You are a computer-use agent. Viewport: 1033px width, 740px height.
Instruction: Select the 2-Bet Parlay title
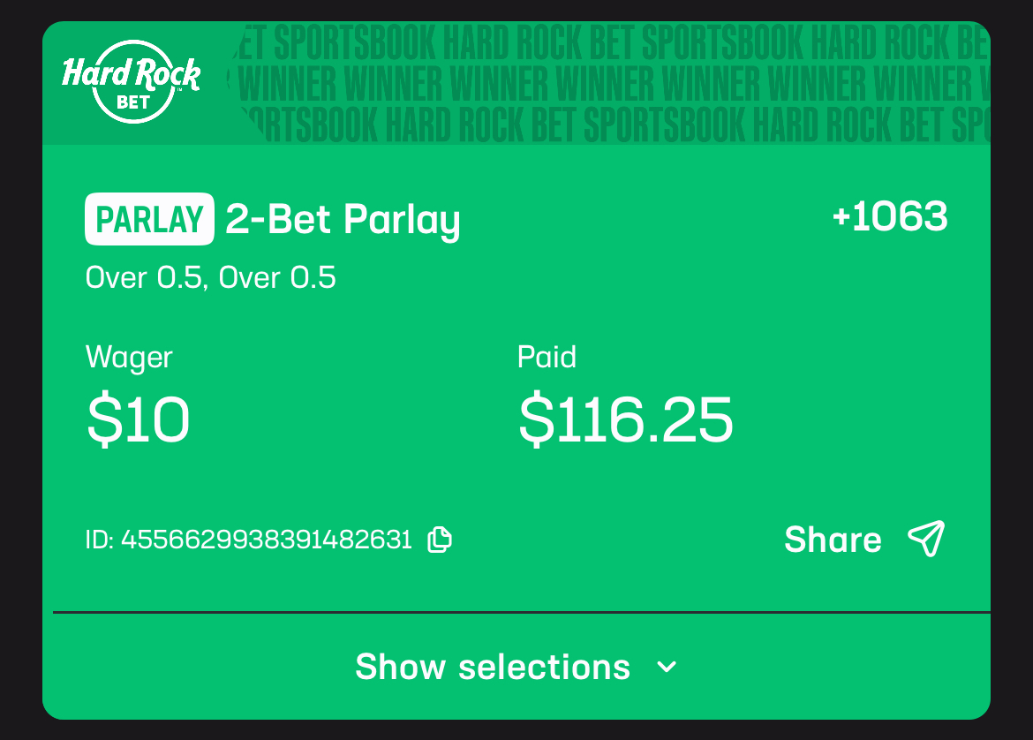343,219
